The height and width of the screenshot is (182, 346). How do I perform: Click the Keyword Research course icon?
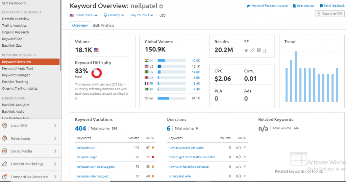pyautogui.click(x=248, y=6)
